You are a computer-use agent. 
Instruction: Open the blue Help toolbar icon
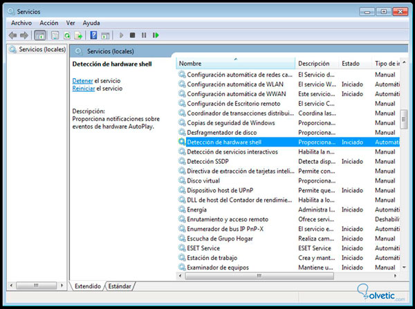(x=93, y=35)
